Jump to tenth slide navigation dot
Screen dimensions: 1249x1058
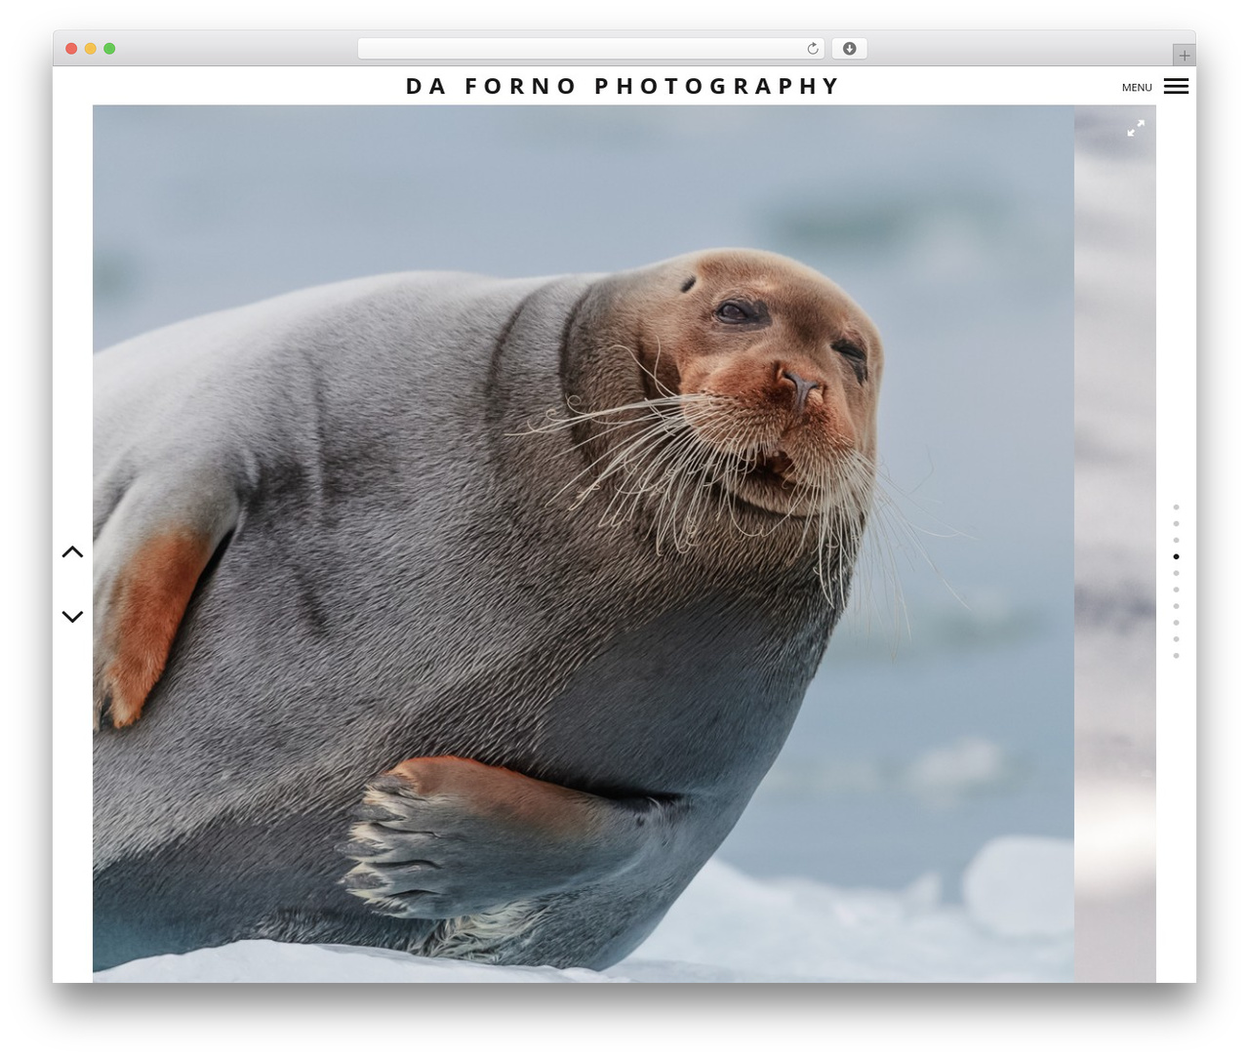tap(1176, 656)
